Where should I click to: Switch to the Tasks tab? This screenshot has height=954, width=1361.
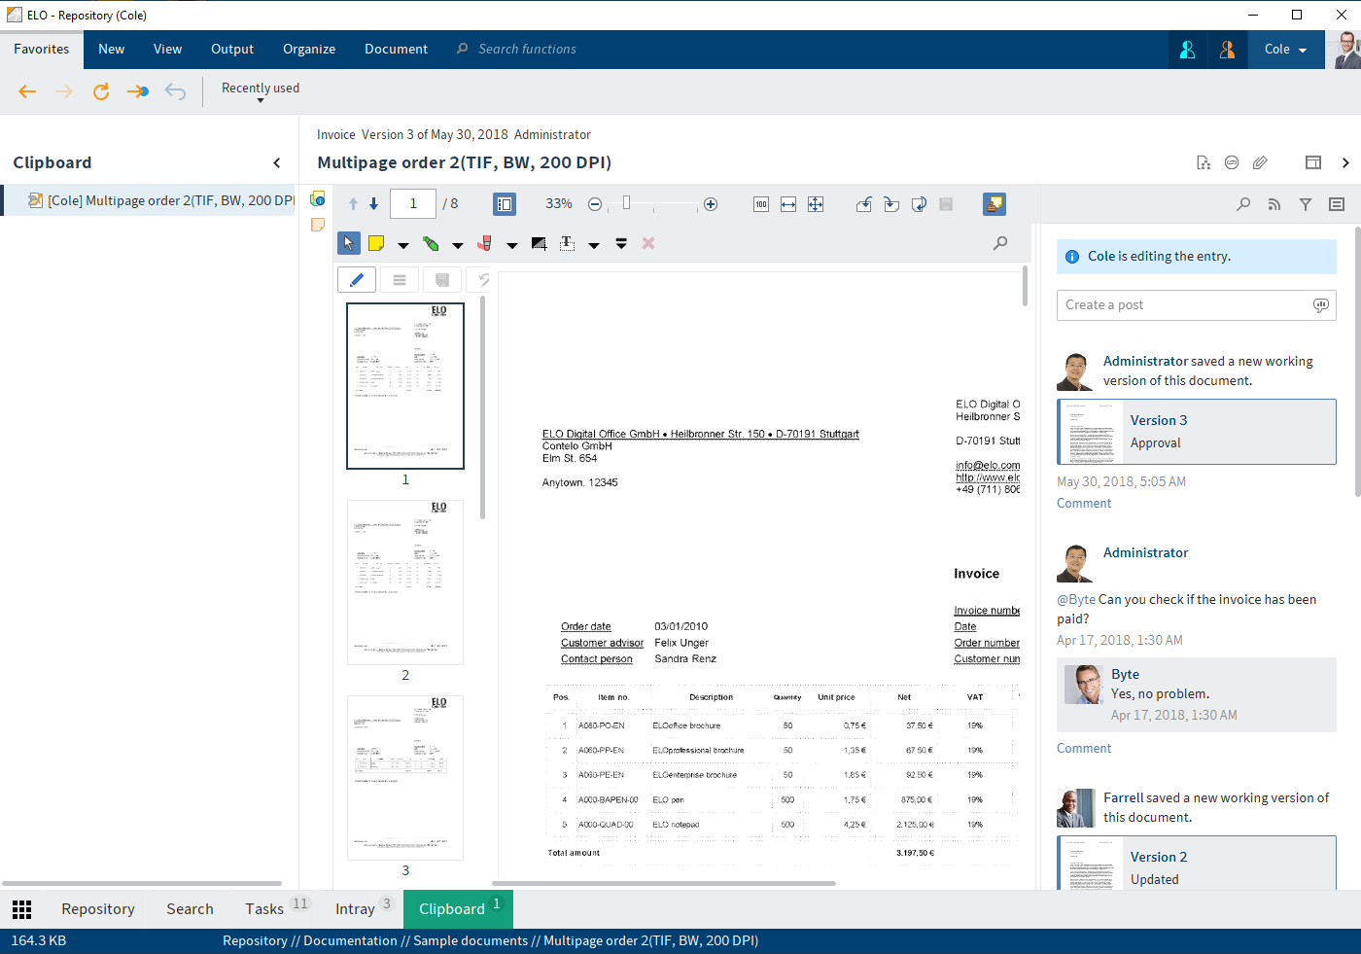point(263,909)
